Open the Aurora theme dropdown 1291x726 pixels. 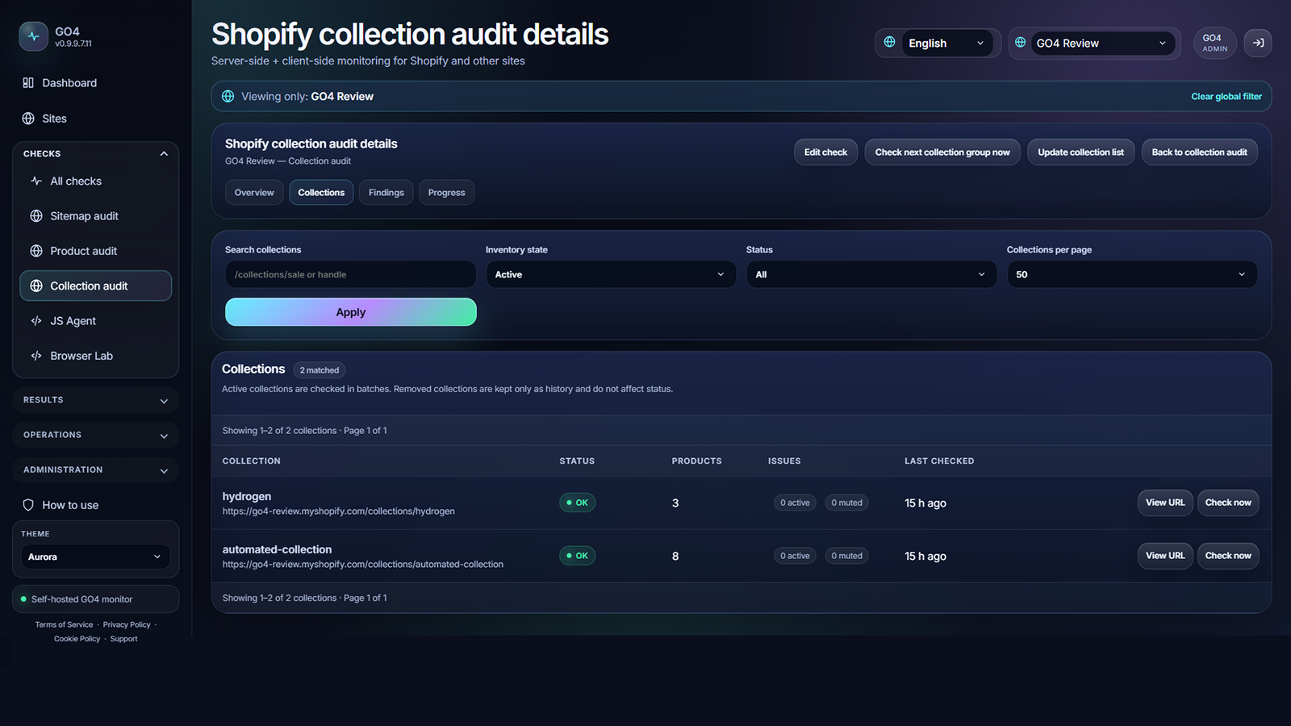point(95,557)
